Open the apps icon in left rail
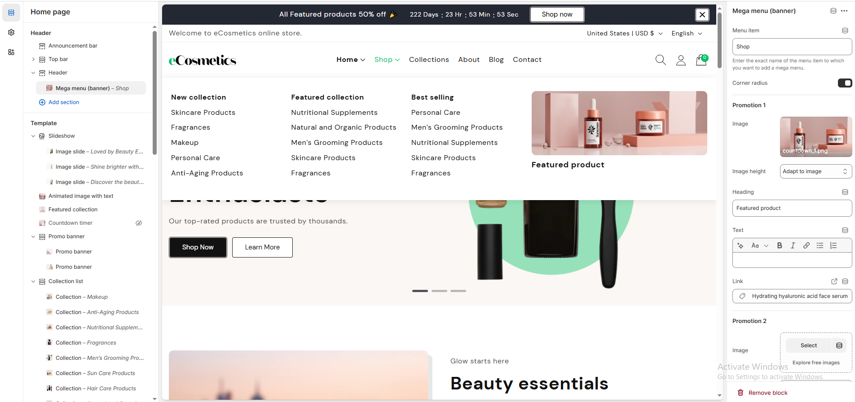 (11, 52)
